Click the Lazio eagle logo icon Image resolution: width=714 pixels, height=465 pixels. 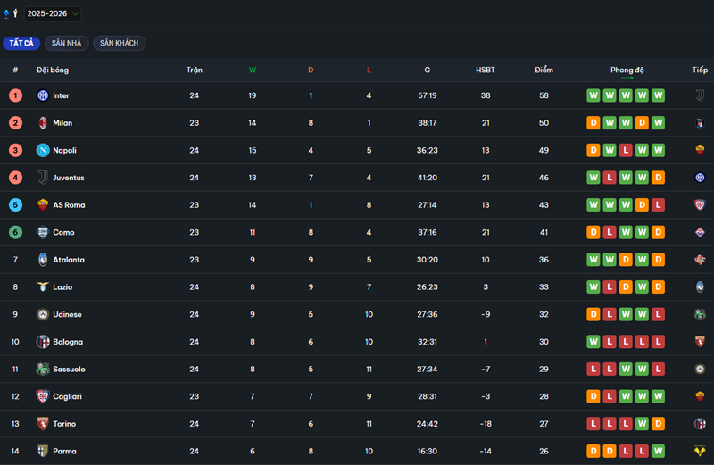point(42,287)
